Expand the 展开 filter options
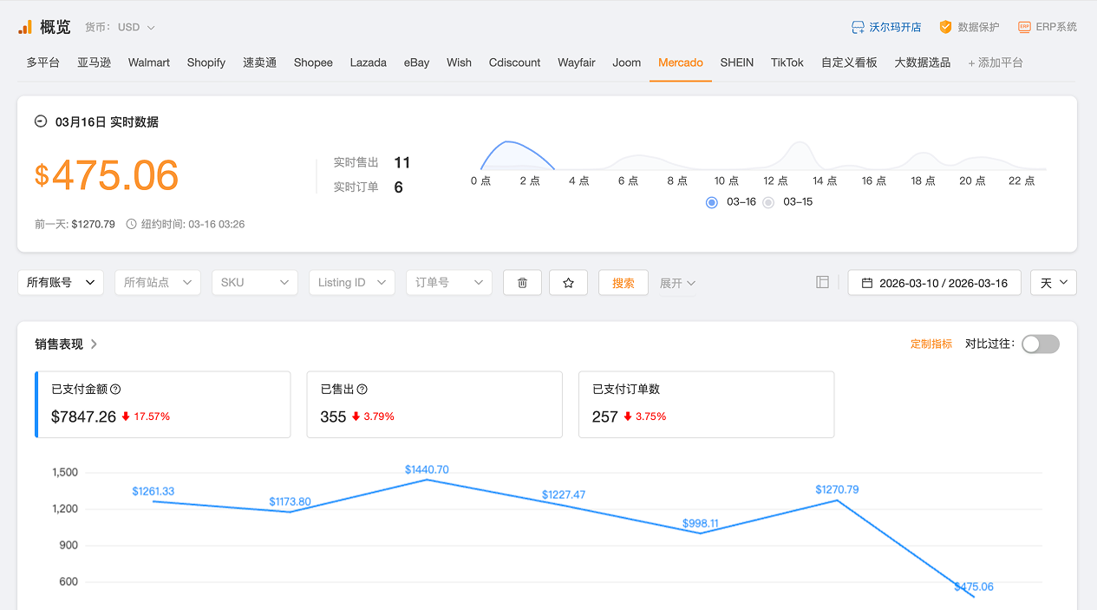 [677, 283]
